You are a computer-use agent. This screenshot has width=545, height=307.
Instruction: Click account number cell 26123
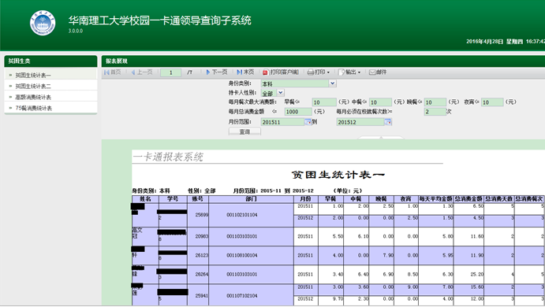point(198,255)
